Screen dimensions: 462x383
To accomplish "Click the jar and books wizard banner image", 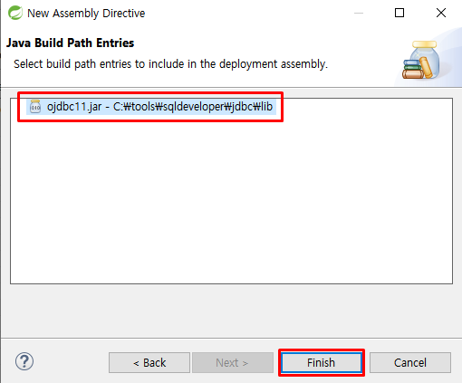I will pyautogui.click(x=421, y=60).
